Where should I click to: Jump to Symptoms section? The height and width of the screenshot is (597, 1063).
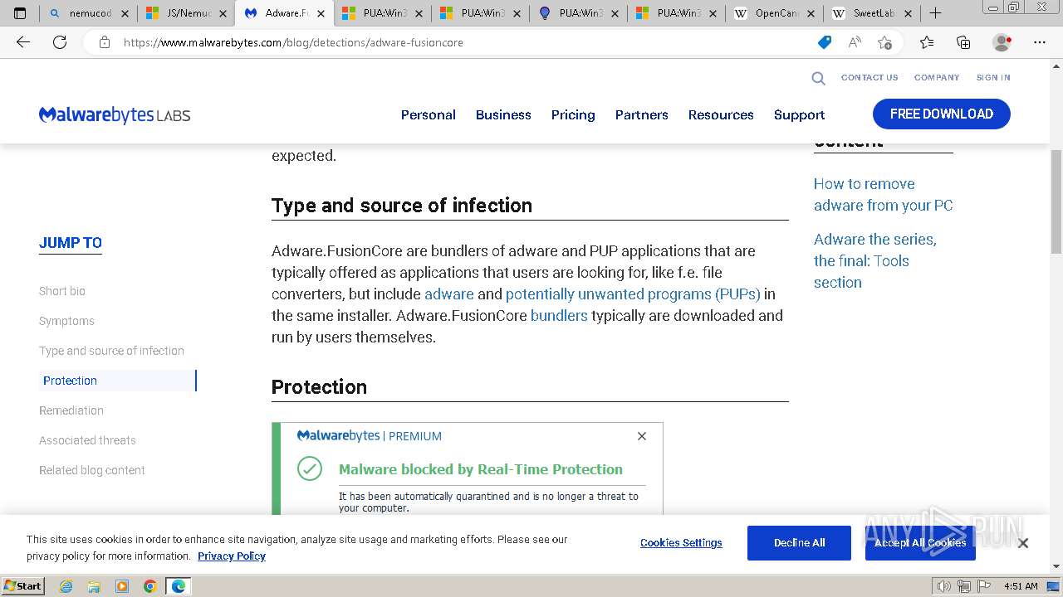[x=66, y=321]
